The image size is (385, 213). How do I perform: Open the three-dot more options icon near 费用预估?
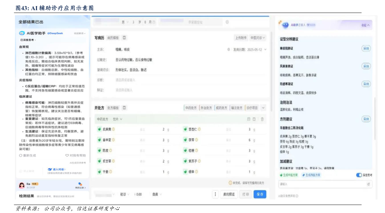pos(215,194)
